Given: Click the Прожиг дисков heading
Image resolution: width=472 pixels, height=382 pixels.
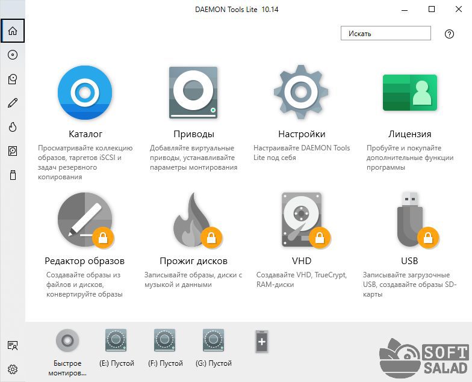Looking at the screenshot, I should tap(194, 261).
